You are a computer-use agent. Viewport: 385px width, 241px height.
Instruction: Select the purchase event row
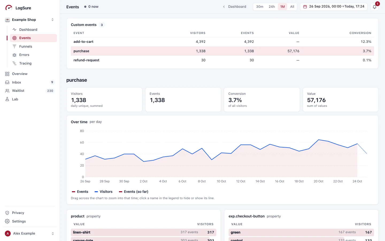click(x=222, y=51)
